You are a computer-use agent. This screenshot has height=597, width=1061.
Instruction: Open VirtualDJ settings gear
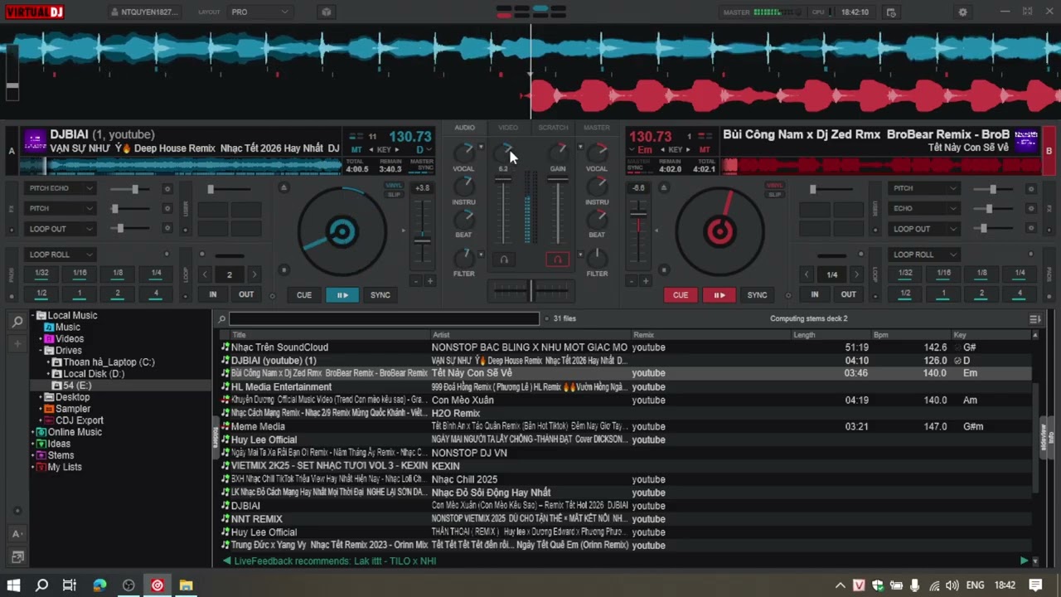(x=962, y=12)
